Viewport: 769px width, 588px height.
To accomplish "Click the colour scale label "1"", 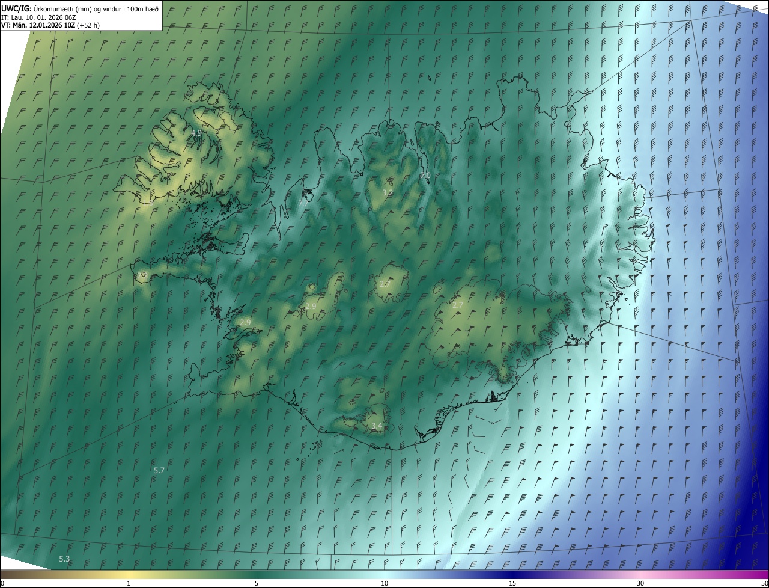I will point(129,583).
